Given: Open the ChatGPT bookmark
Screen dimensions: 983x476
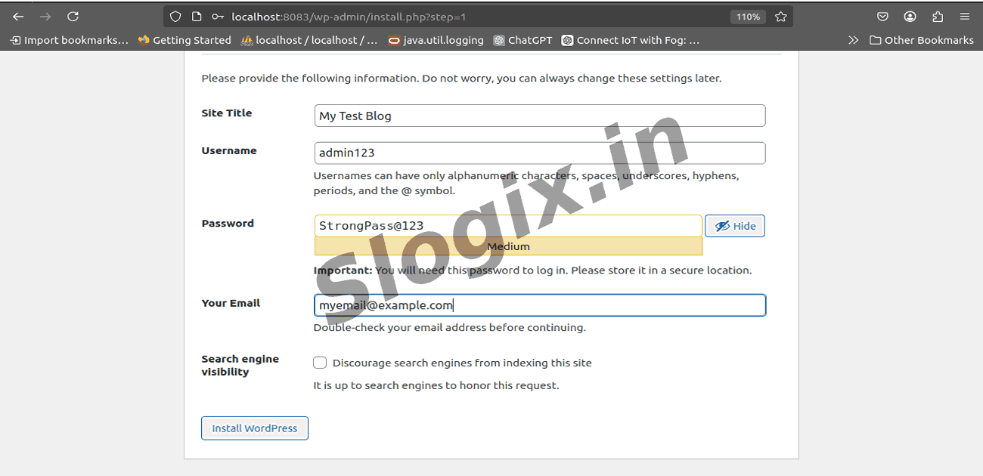Looking at the screenshot, I should [523, 40].
